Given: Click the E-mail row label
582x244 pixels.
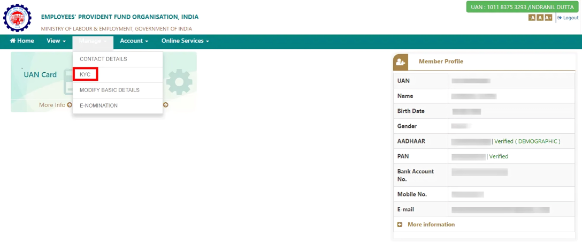Looking at the screenshot, I should pyautogui.click(x=405, y=210).
